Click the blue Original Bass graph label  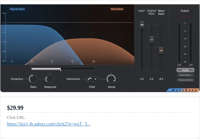[17, 9]
